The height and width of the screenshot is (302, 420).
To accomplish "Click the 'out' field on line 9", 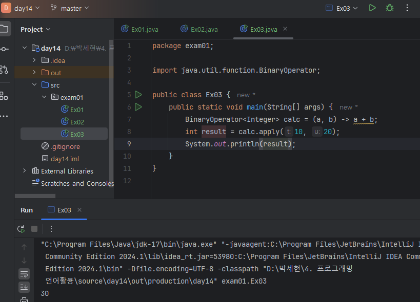I will coord(220,144).
